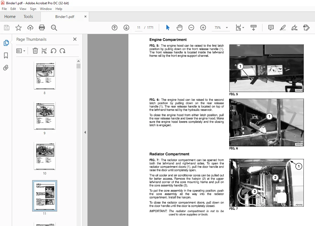Select page 9 thumbnail
315x226 pixels.
pyautogui.click(x=45, y=116)
